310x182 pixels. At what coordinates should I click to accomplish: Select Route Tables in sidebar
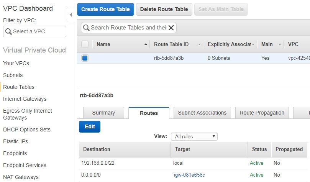click(x=18, y=87)
